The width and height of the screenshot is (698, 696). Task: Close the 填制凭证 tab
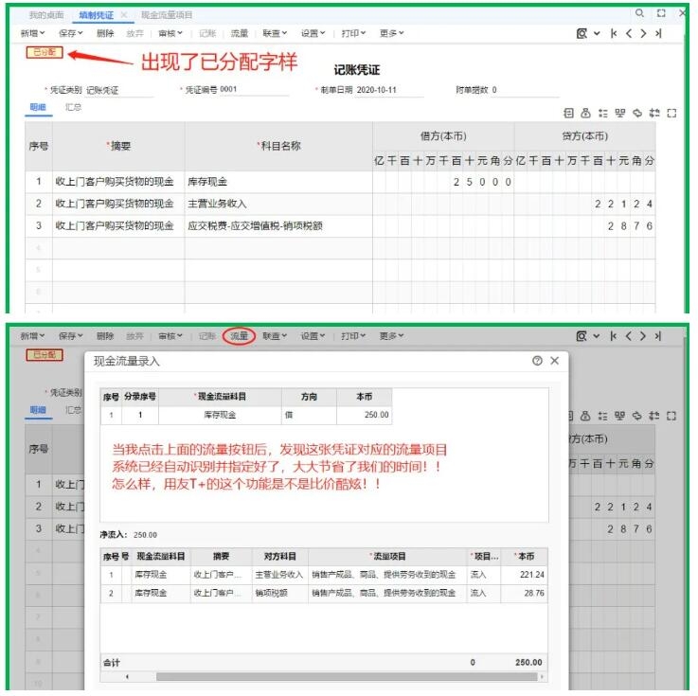pos(124,15)
